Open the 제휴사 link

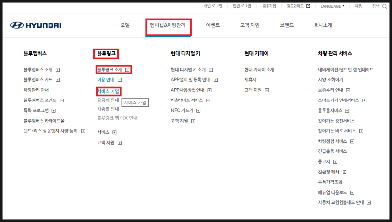click(250, 80)
